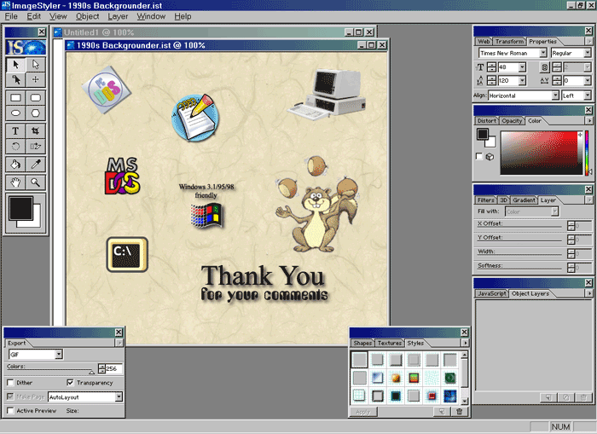Image resolution: width=597 pixels, height=434 pixels.
Task: Select the Ellipse shape tool
Action: (x=15, y=113)
